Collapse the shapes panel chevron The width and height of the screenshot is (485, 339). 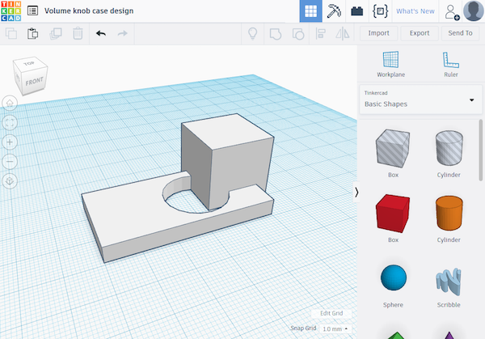tap(356, 193)
